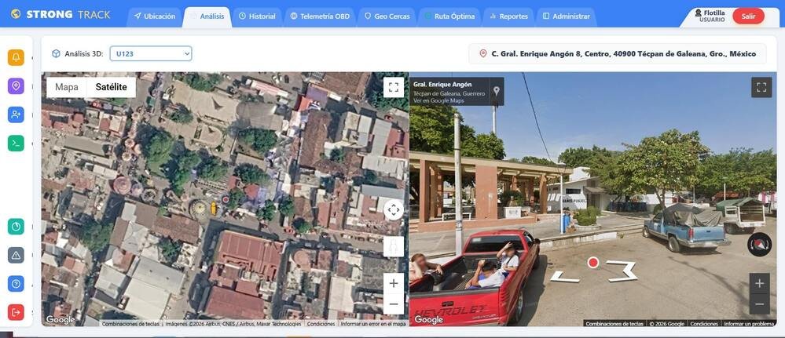
Task: Open the Reportes tab
Action: (x=508, y=16)
